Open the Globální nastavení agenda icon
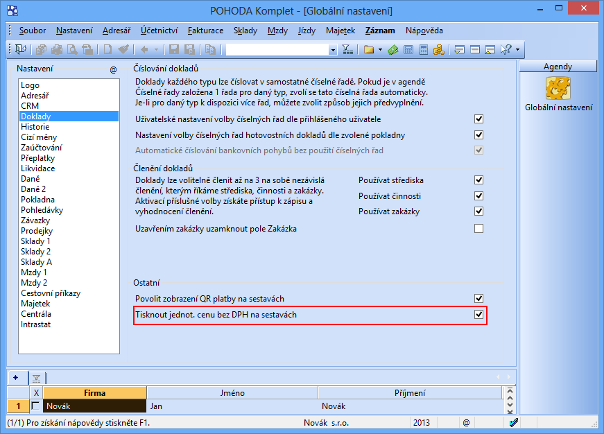Viewport: 604px width, 434px height. click(558, 88)
